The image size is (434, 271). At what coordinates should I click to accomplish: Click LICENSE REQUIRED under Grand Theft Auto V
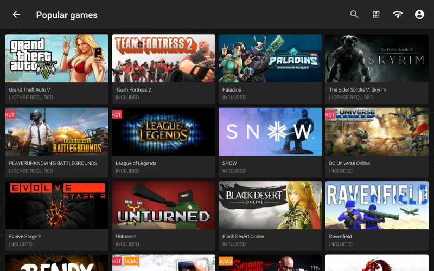(31, 98)
